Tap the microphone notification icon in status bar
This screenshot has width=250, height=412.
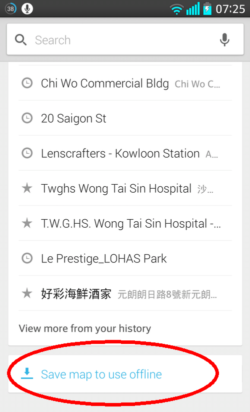pos(27,9)
